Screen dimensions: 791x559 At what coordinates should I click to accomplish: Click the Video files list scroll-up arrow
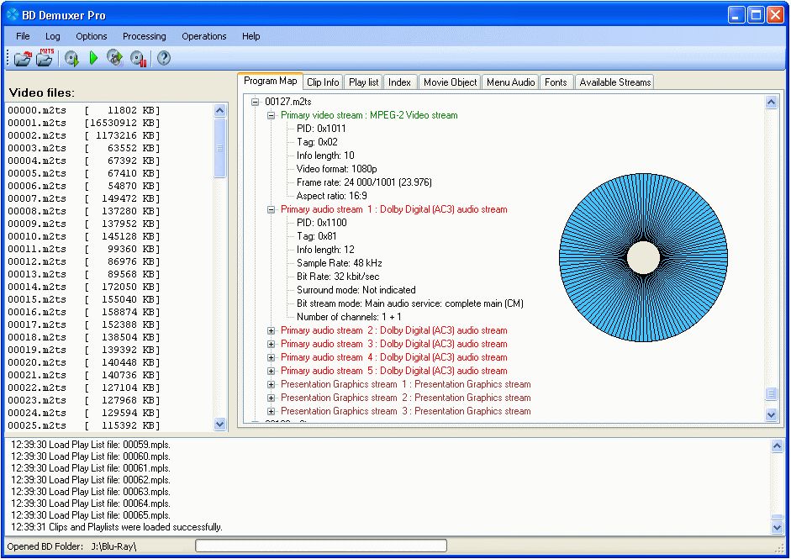click(220, 110)
